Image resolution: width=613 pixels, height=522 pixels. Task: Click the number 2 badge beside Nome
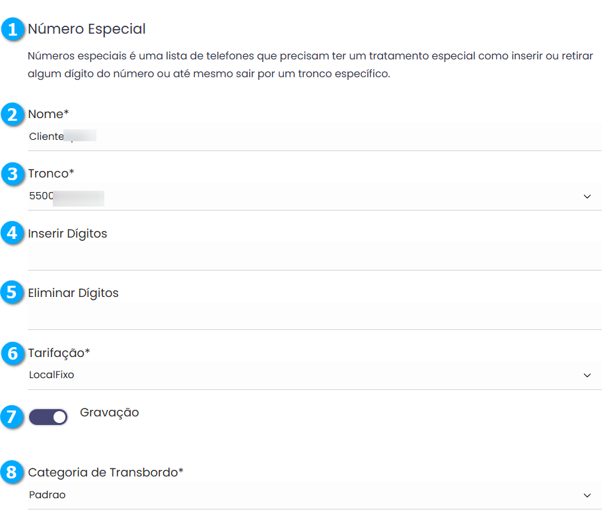[x=12, y=115]
